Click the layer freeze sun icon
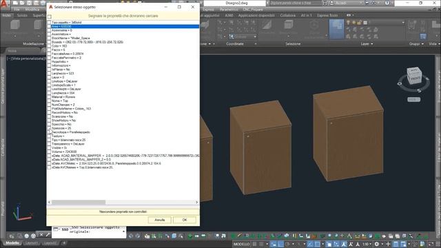The image size is (441, 248). [x=354, y=23]
